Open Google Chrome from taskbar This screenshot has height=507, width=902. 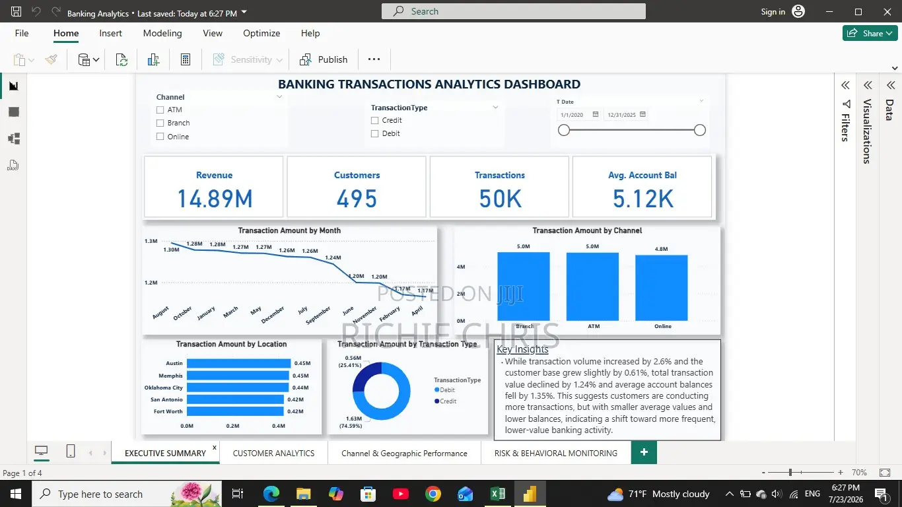(433, 494)
